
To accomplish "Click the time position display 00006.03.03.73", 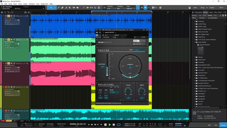I will pos(78,124).
